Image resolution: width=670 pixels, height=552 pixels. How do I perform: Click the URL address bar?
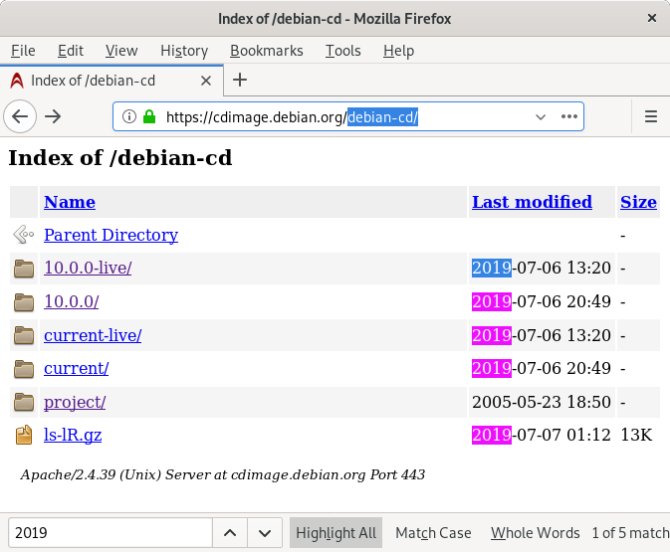(348, 116)
